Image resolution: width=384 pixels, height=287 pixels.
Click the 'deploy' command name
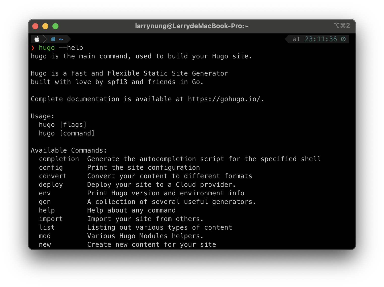(x=51, y=185)
